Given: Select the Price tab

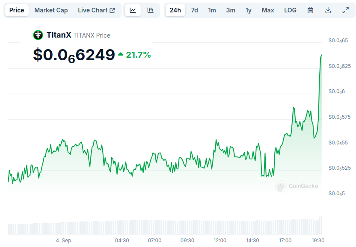Looking at the screenshot, I should click(17, 10).
